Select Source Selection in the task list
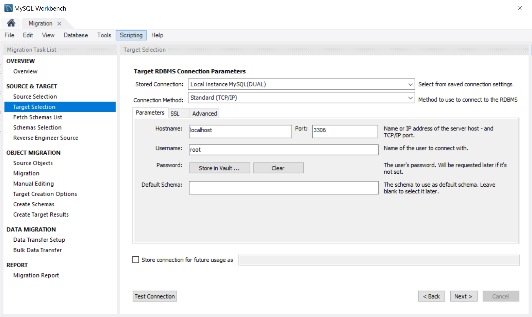This screenshot has height=317, width=532. click(x=35, y=97)
